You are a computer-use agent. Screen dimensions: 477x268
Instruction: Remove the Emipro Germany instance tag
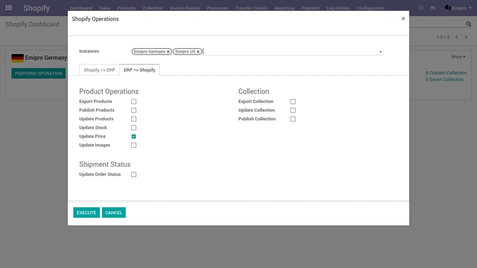tap(168, 52)
